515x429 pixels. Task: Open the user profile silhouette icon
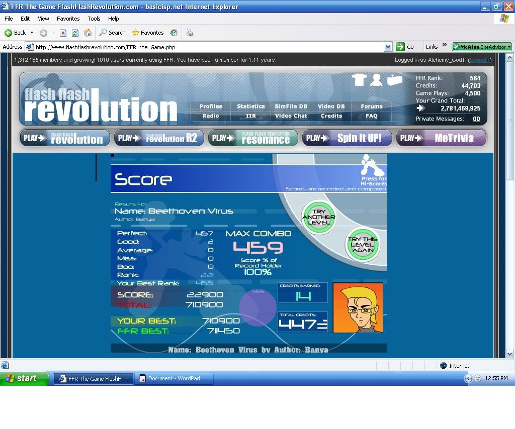(376, 80)
